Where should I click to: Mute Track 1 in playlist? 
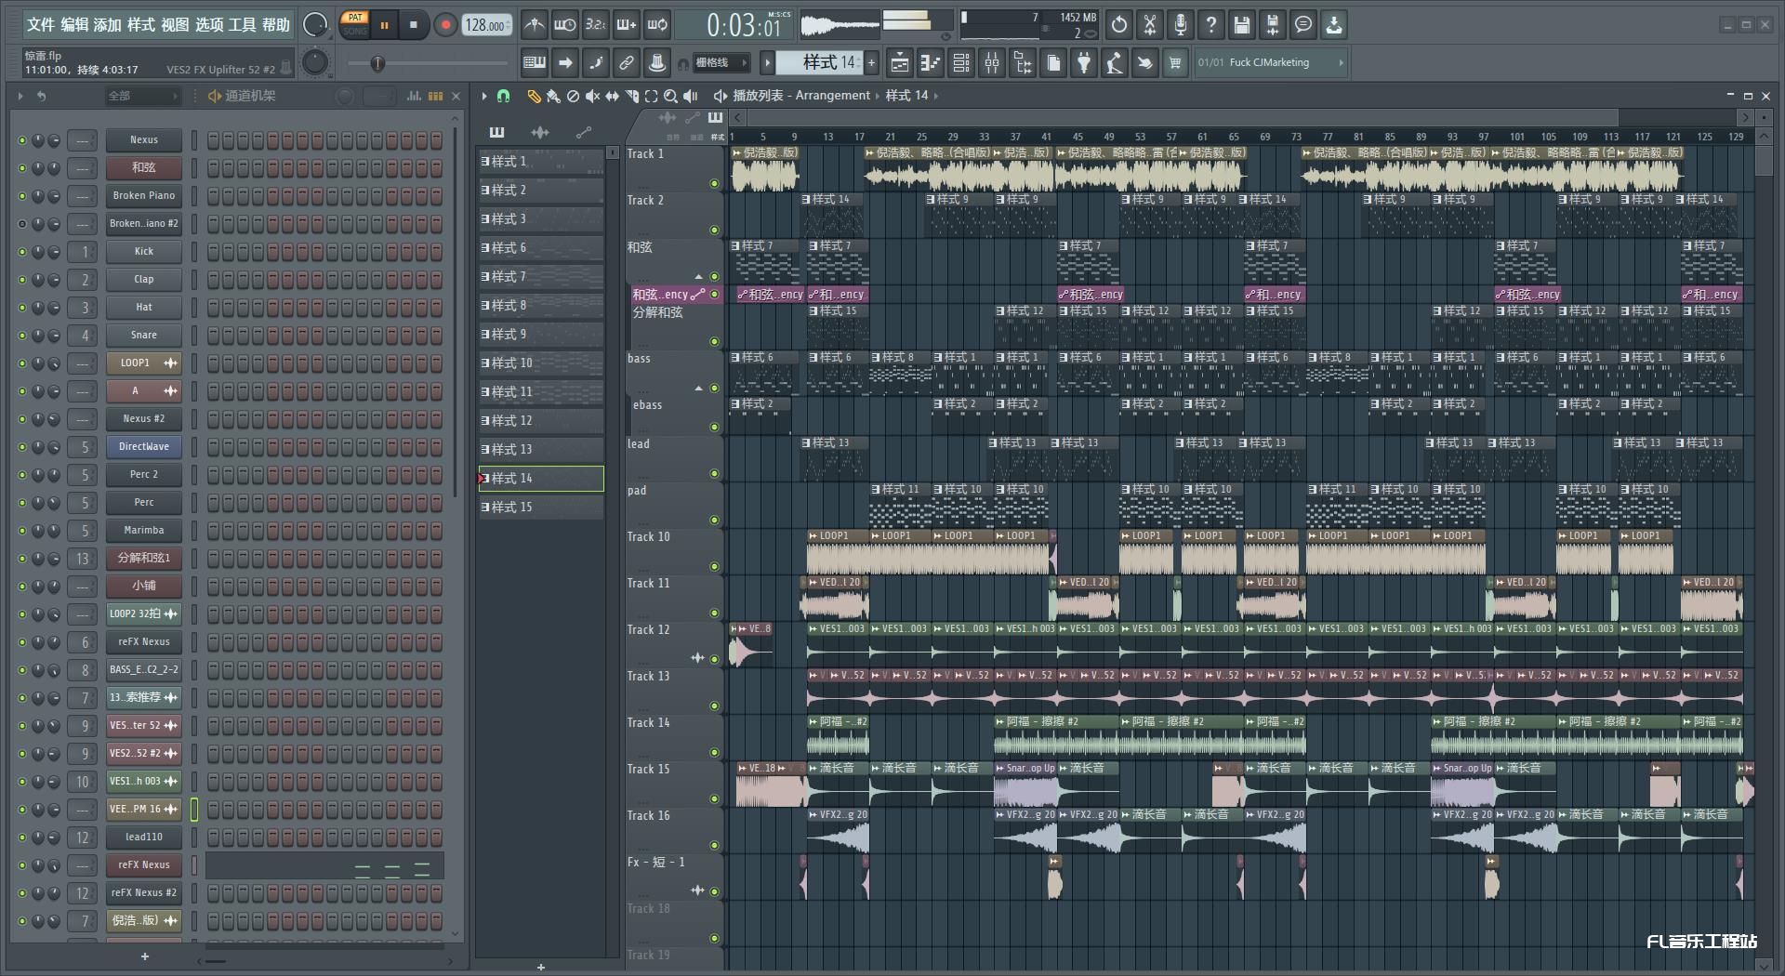(x=714, y=184)
